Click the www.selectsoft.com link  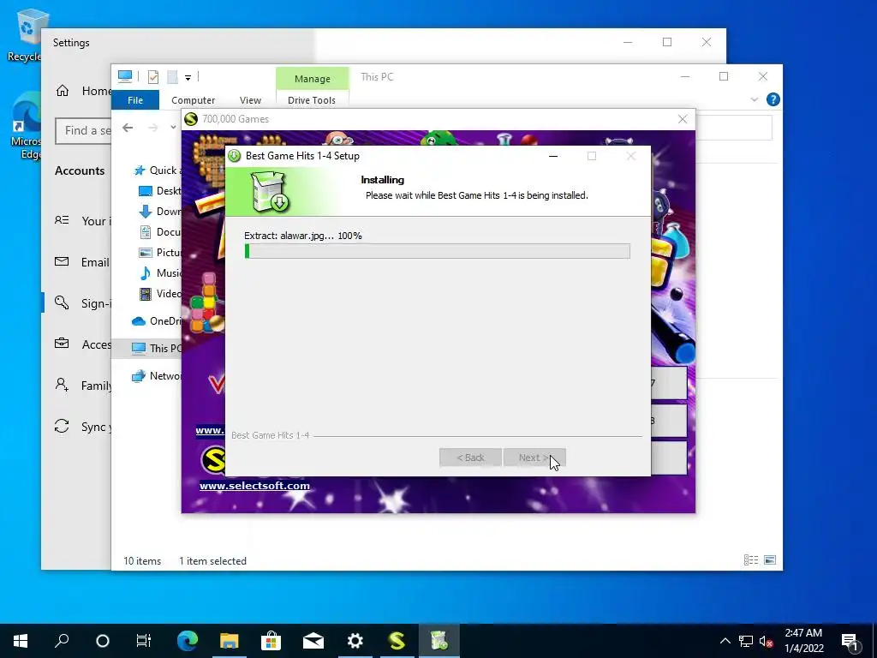(254, 486)
